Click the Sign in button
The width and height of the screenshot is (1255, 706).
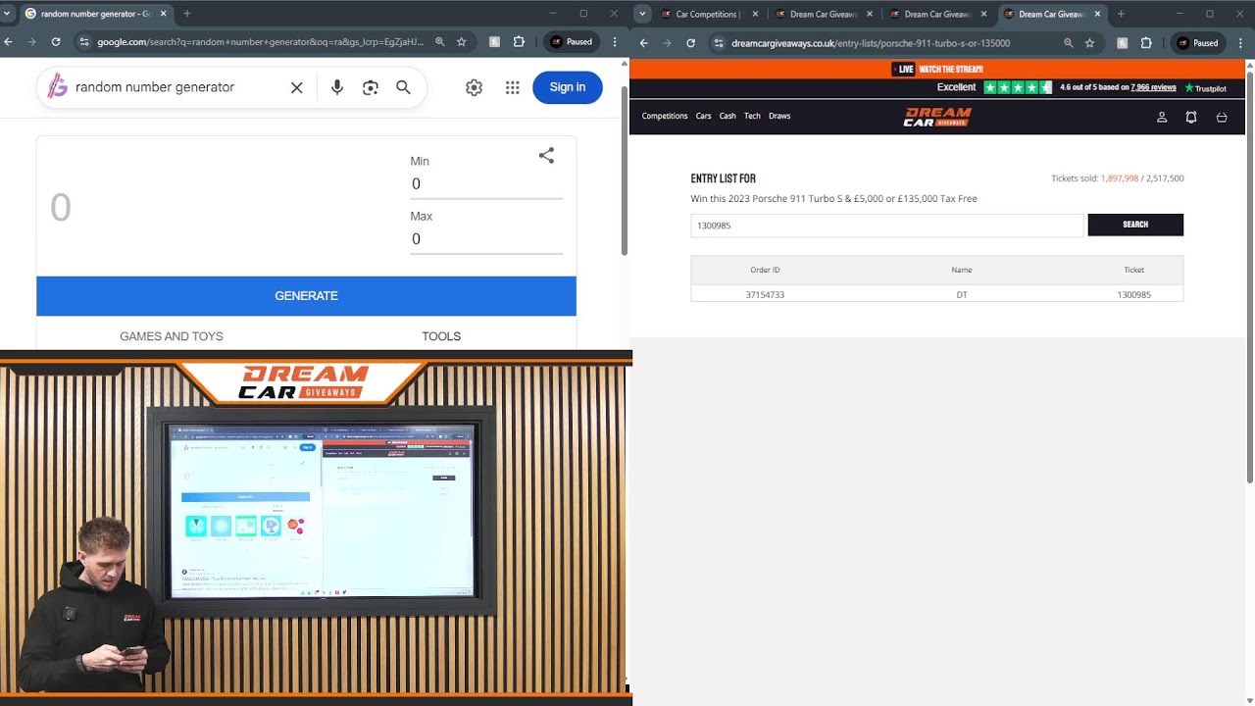coord(568,87)
